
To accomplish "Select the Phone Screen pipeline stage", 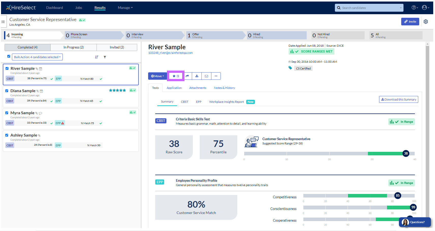I will (x=94, y=35).
